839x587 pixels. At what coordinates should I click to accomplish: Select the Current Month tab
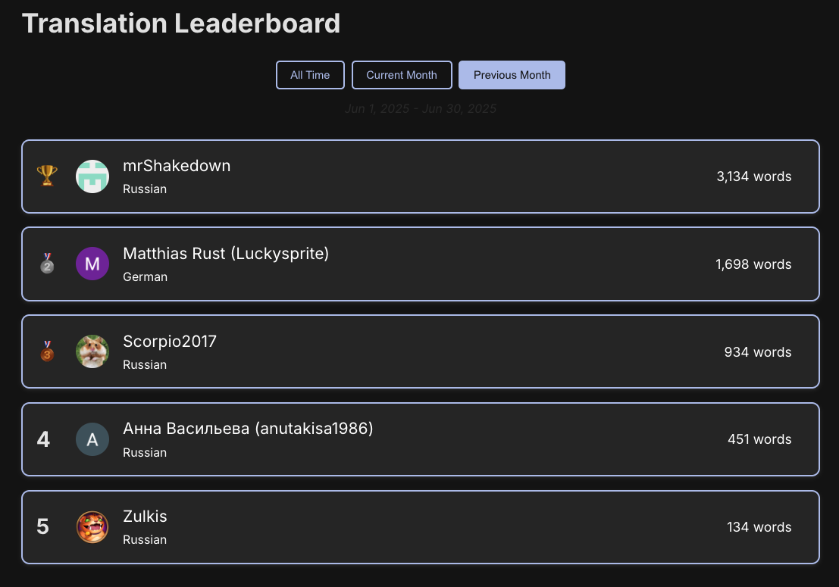click(402, 75)
